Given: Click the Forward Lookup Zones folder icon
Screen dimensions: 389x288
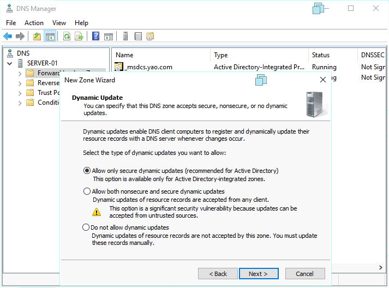Looking at the screenshot, I should tap(30, 73).
